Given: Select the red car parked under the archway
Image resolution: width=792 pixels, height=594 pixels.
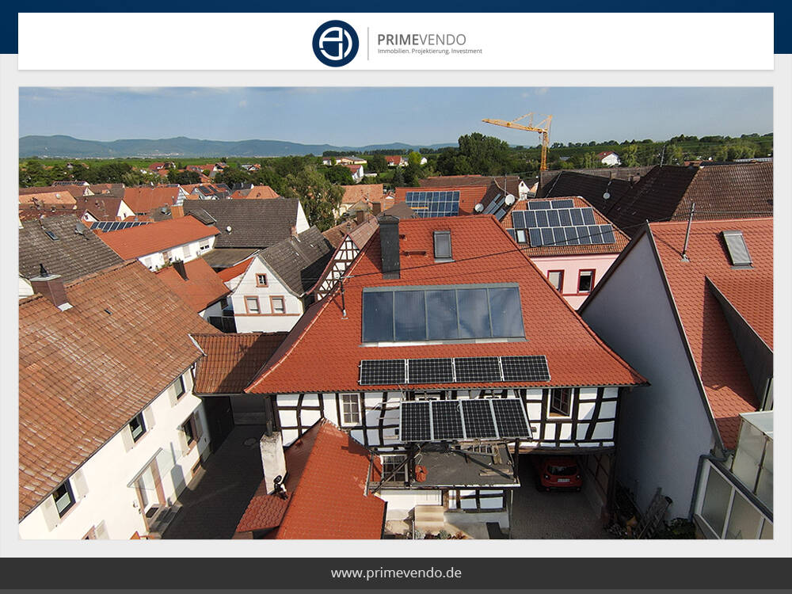Looking at the screenshot, I should [560, 475].
